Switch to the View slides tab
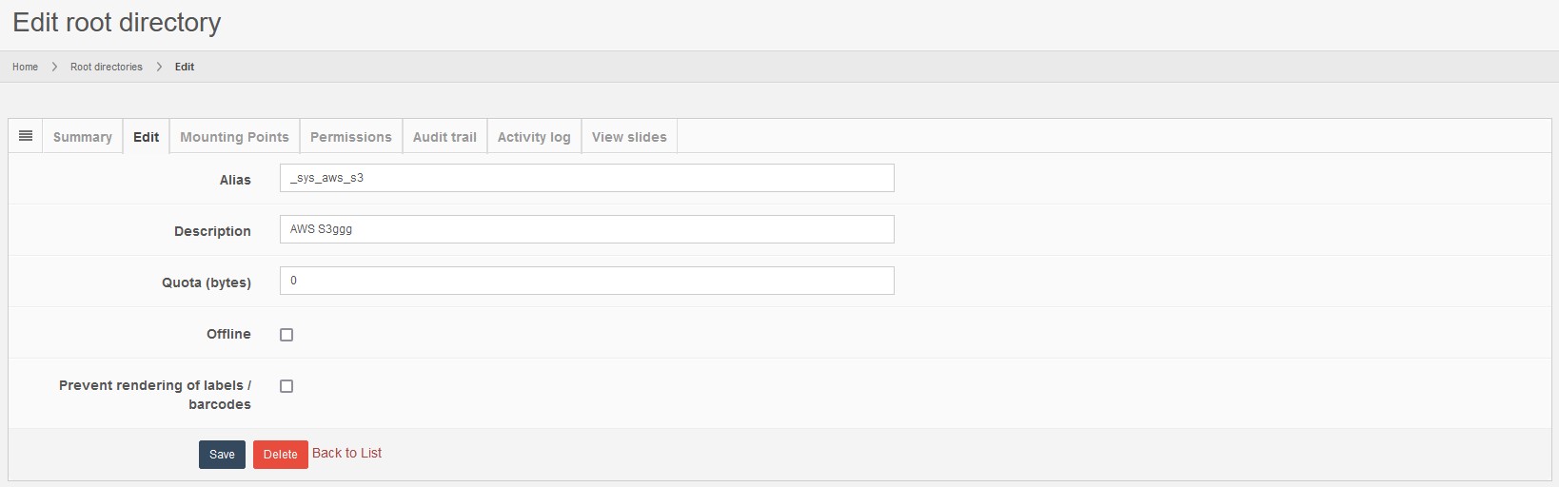Image resolution: width=1559 pixels, height=487 pixels. 629,137
